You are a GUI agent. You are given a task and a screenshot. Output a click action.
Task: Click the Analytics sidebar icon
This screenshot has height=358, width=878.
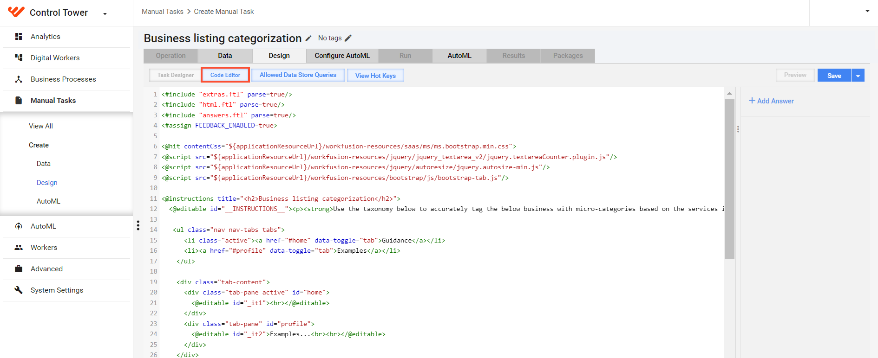tap(19, 36)
